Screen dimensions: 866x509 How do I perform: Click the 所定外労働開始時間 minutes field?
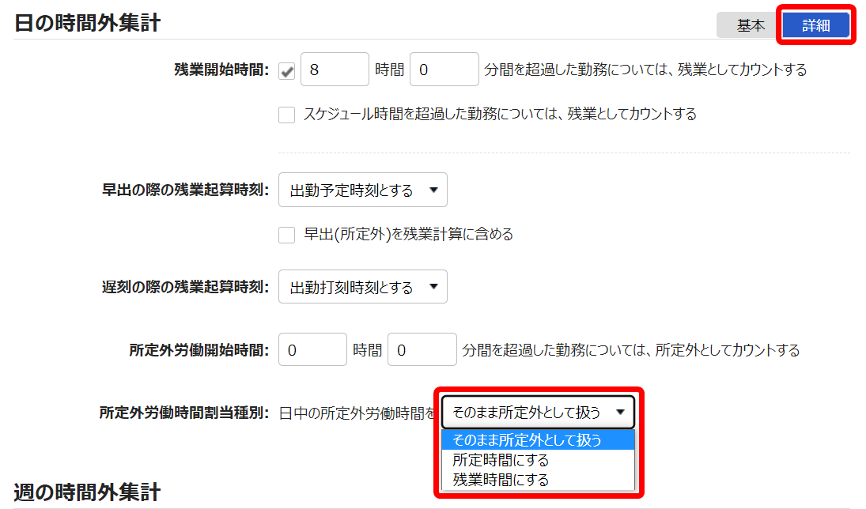[422, 349]
